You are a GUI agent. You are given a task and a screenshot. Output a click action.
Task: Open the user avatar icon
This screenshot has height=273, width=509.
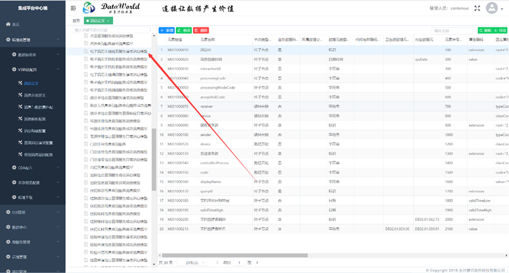coord(492,8)
